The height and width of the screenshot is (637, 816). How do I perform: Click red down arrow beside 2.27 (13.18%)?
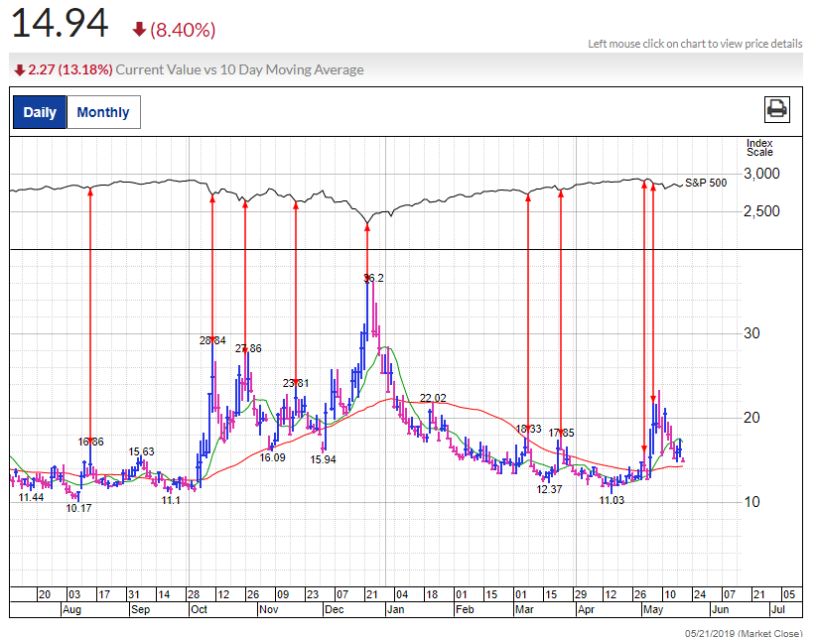pyautogui.click(x=19, y=70)
